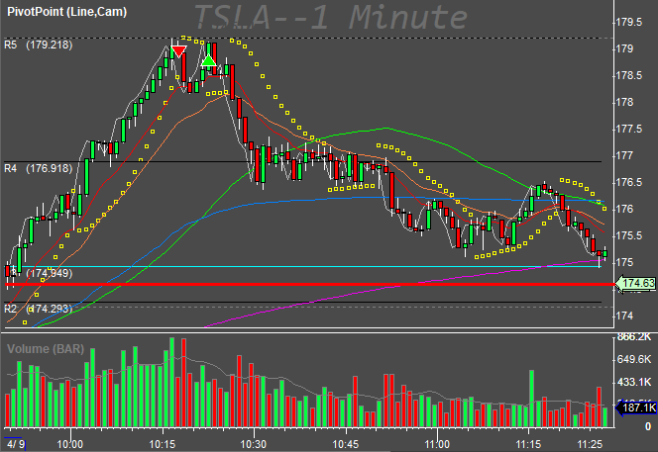Screen dimensions: 658x452
Task: Click the 175 price axis label
Action: click(x=624, y=263)
